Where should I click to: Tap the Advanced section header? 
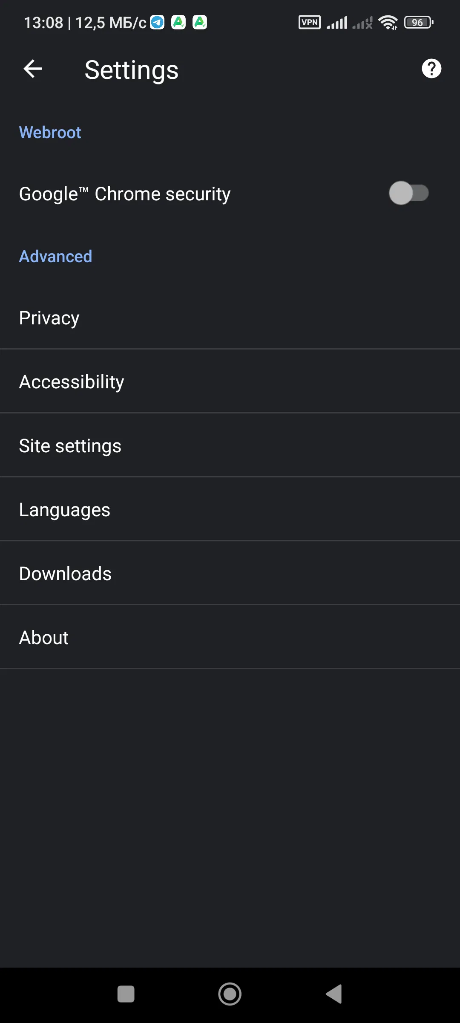coord(56,257)
